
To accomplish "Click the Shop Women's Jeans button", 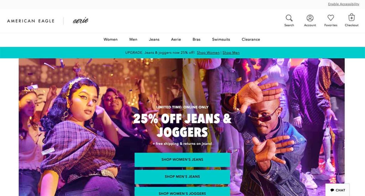I will (x=182, y=160).
